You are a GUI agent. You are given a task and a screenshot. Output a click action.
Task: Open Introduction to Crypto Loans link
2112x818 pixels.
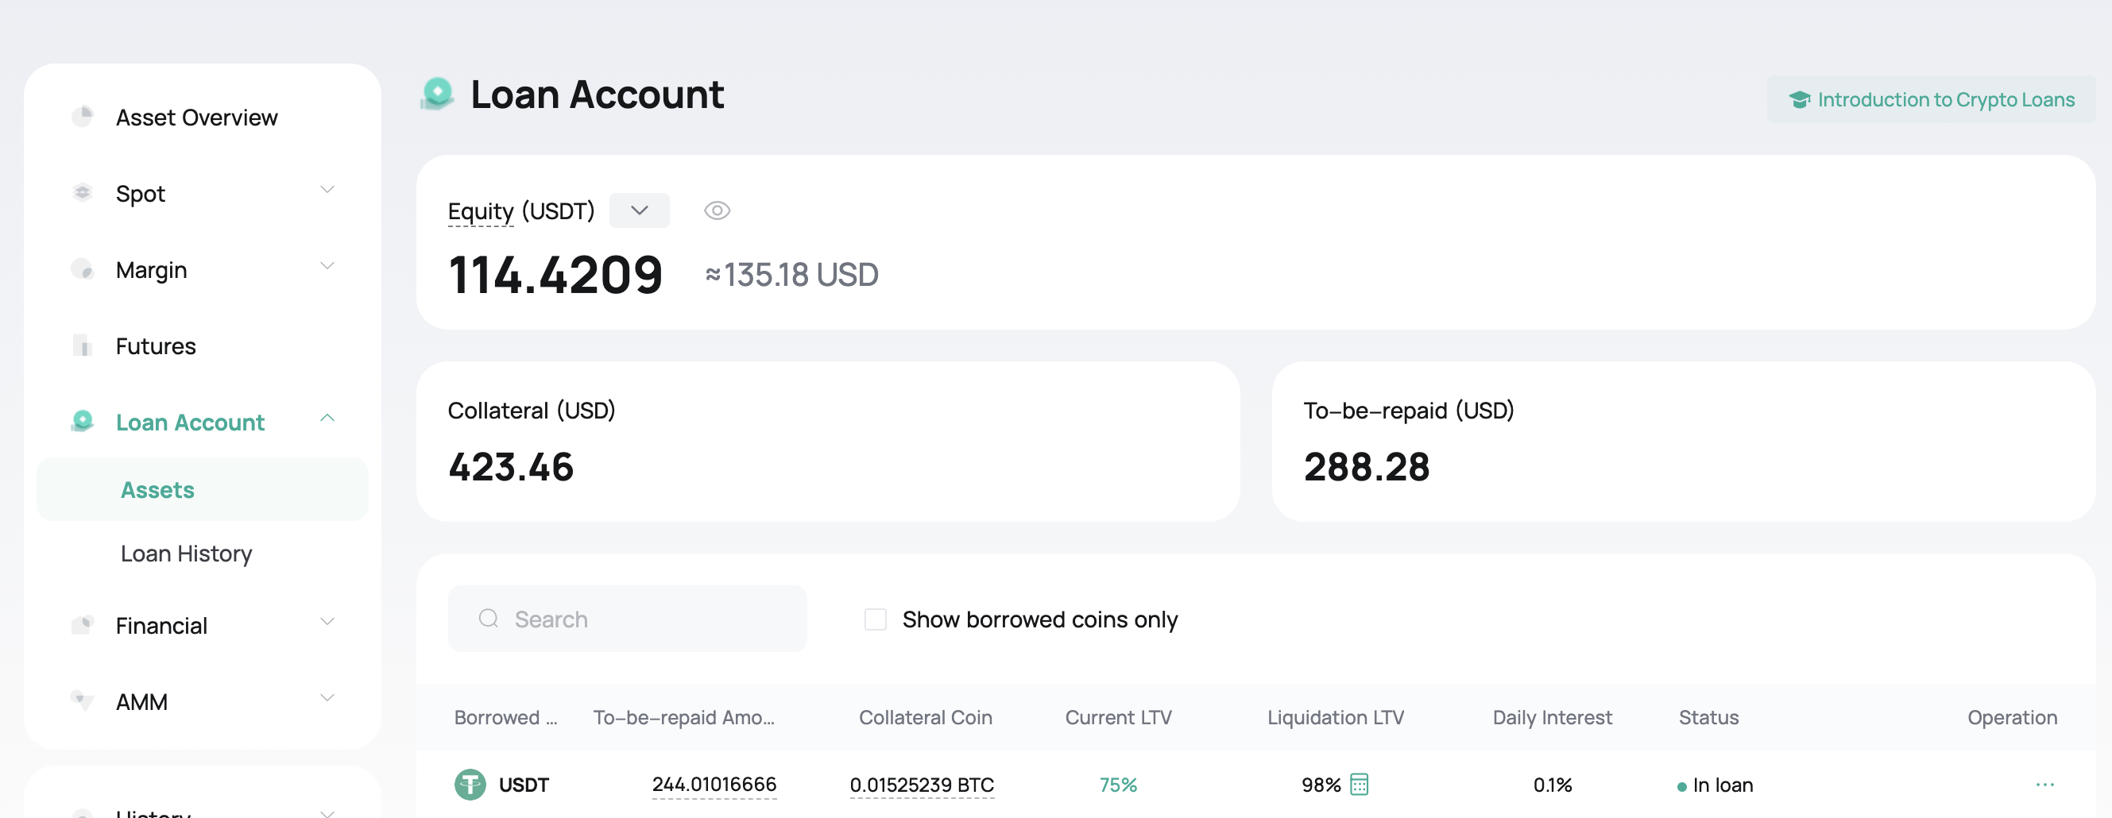coord(1930,99)
